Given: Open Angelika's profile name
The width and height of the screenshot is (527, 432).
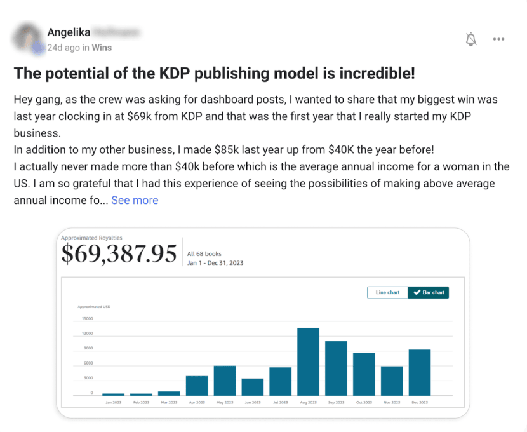Looking at the screenshot, I should [x=69, y=32].
